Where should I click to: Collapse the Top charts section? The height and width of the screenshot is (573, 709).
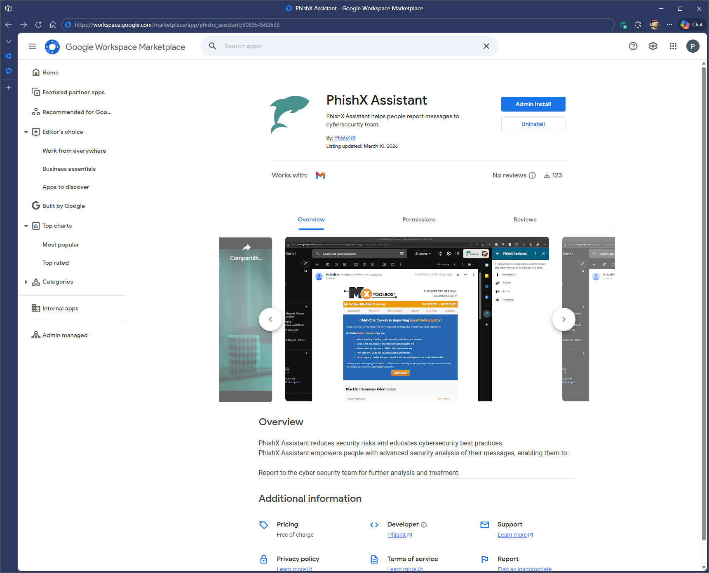26,226
